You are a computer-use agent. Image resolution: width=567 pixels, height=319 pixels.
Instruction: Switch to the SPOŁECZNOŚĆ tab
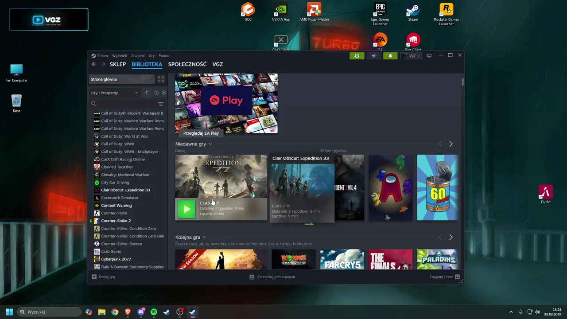[187, 64]
